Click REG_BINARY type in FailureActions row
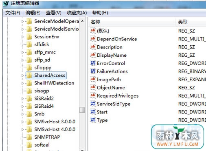The width and height of the screenshot is (206, 151). (x=192, y=71)
